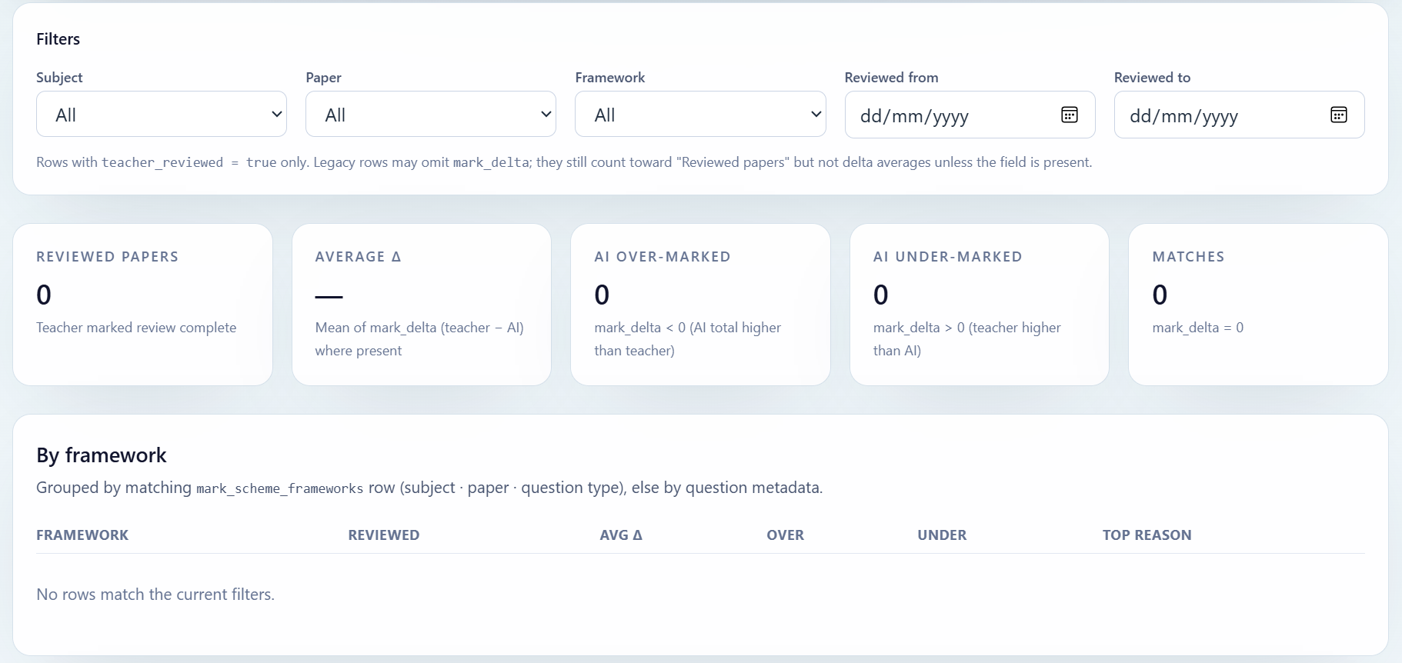The height and width of the screenshot is (663, 1402).
Task: Select the AI Over-marked stat card
Action: pyautogui.click(x=700, y=305)
